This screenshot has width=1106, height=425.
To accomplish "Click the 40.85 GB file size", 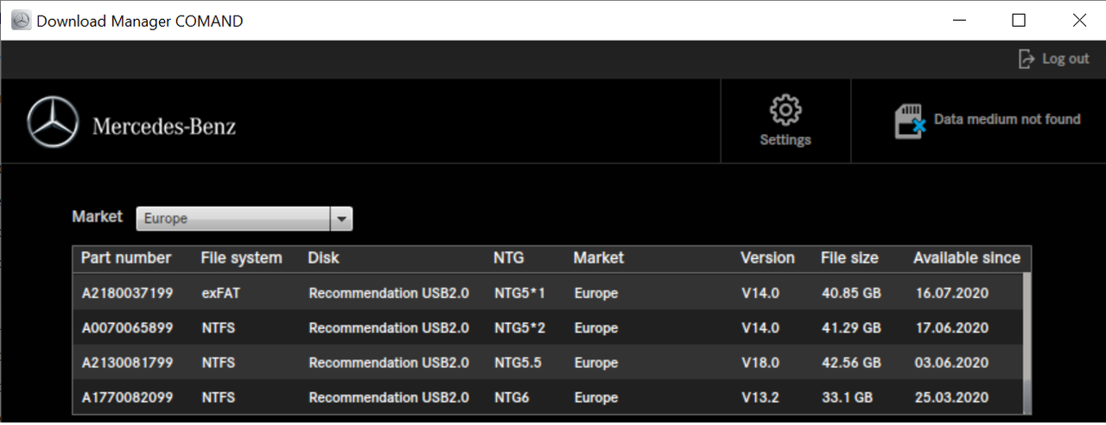I will (851, 293).
